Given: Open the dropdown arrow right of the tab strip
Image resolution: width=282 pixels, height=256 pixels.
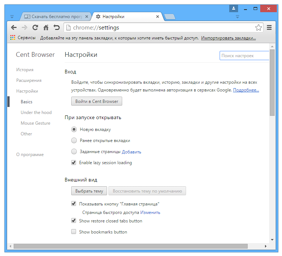Looking at the screenshot, I should click(237, 17).
